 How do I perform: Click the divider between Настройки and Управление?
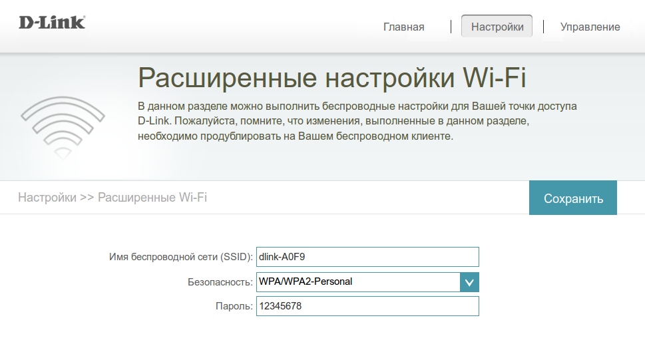tap(544, 27)
